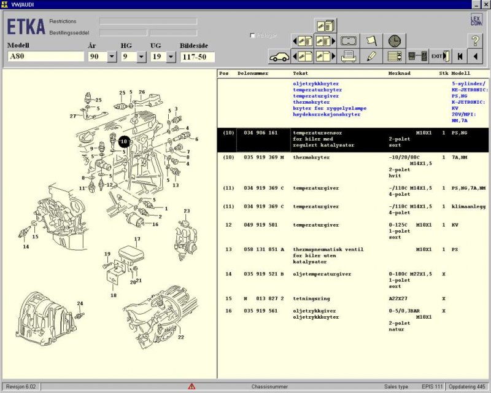Click highlighted position 10 in diagram
This screenshot has height=393, width=491.
pos(124,141)
